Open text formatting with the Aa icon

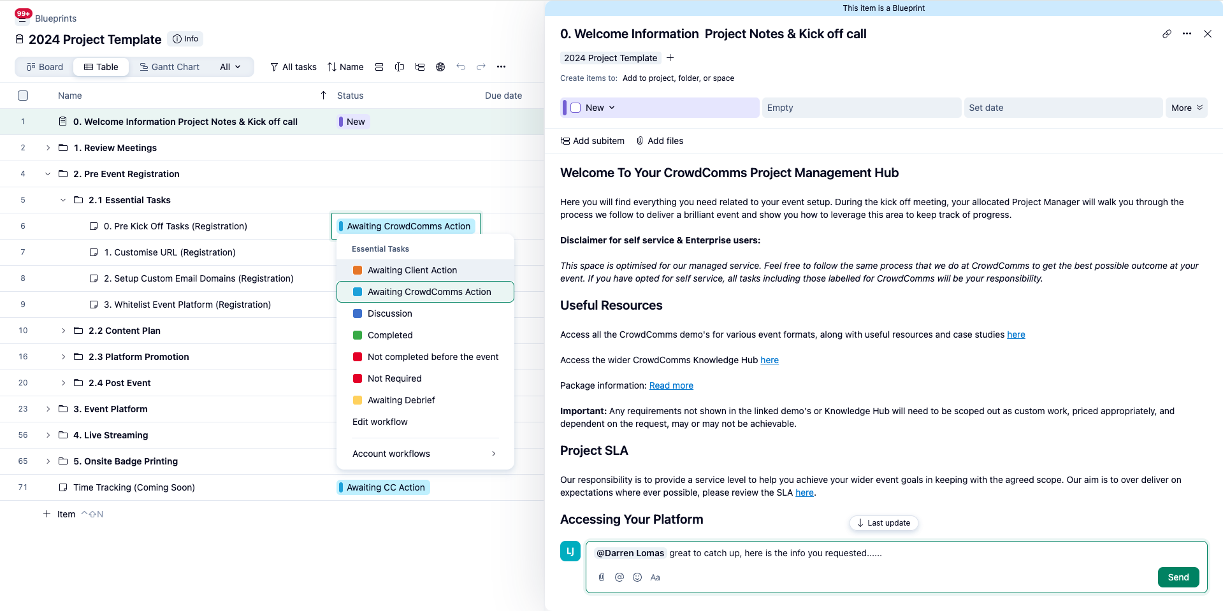[655, 577]
